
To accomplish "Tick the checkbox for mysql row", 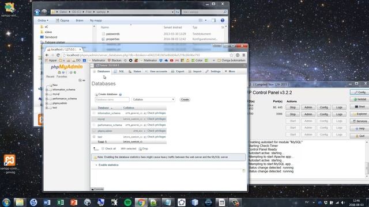I will pyautogui.click(x=94, y=119).
